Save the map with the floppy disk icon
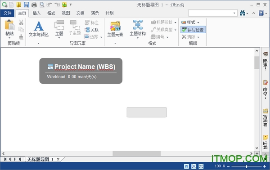Image resolution: width=270 pixels, height=170 pixels. tap(27, 4)
